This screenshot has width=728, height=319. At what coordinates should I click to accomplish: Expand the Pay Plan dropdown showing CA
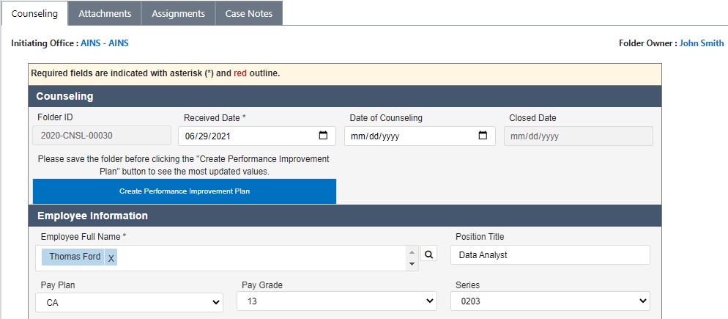129,302
